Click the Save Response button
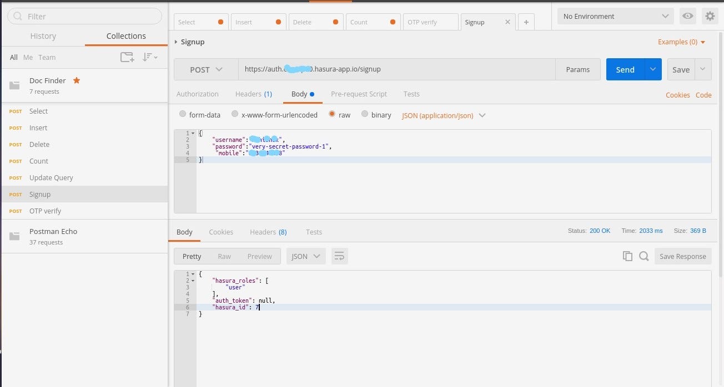724x387 pixels. (683, 256)
